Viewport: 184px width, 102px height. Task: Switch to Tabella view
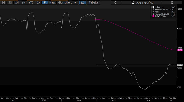93,2
